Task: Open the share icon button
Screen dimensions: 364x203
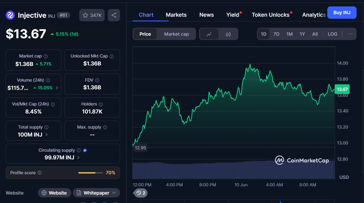Action: tap(114, 15)
